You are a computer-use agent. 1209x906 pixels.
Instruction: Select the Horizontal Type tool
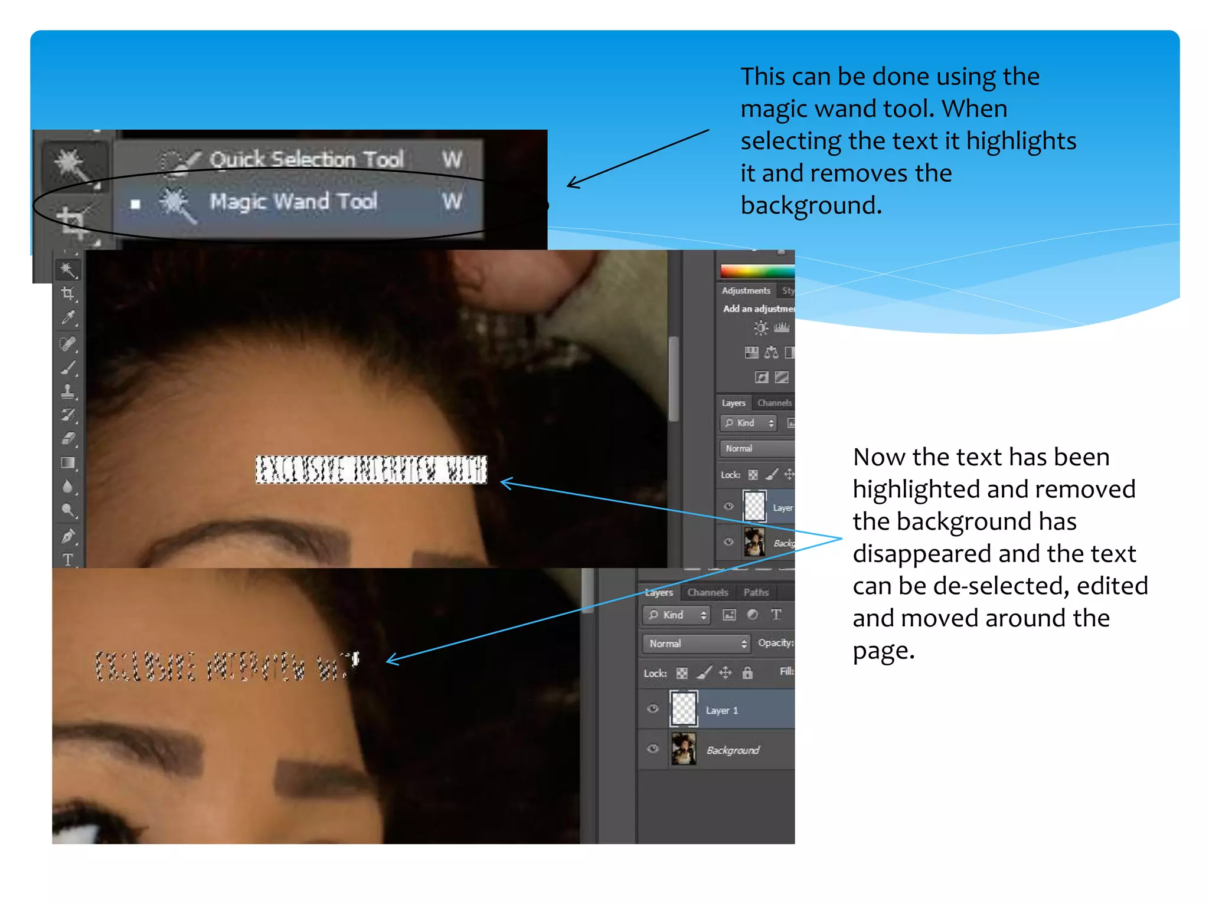[68, 559]
